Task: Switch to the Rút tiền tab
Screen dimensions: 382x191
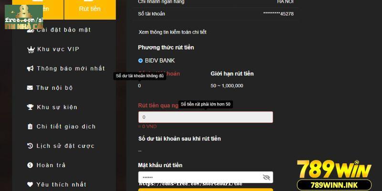Action: [90, 9]
